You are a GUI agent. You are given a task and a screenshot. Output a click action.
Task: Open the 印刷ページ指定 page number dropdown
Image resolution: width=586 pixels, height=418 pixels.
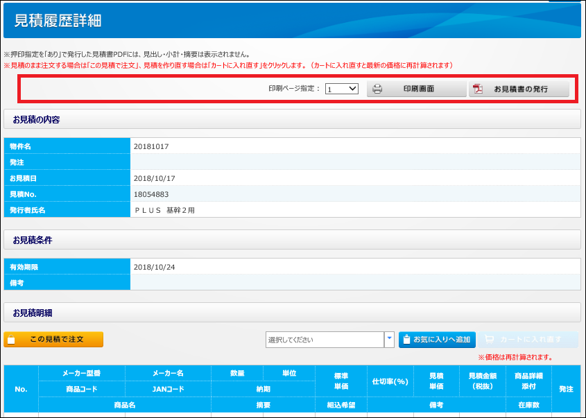click(342, 89)
